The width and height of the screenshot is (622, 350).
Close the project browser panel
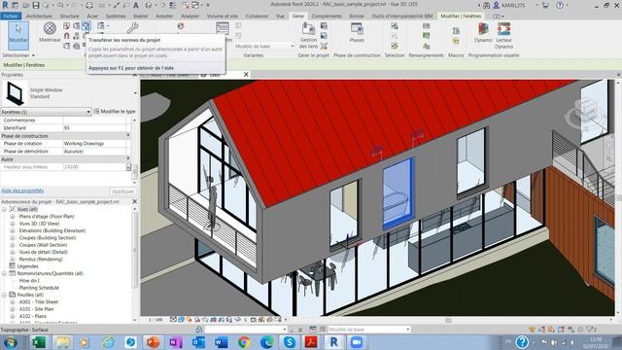[x=134, y=201]
